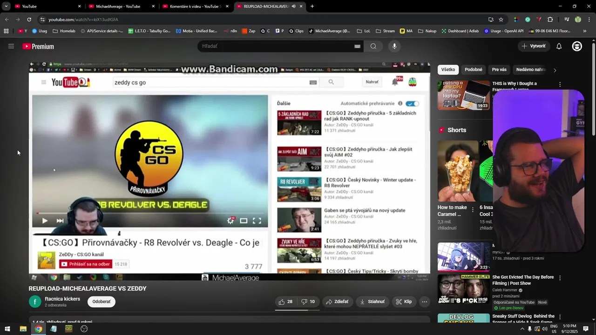
Task: Open the Chrome extensions puzzle menu
Action: 550,20
